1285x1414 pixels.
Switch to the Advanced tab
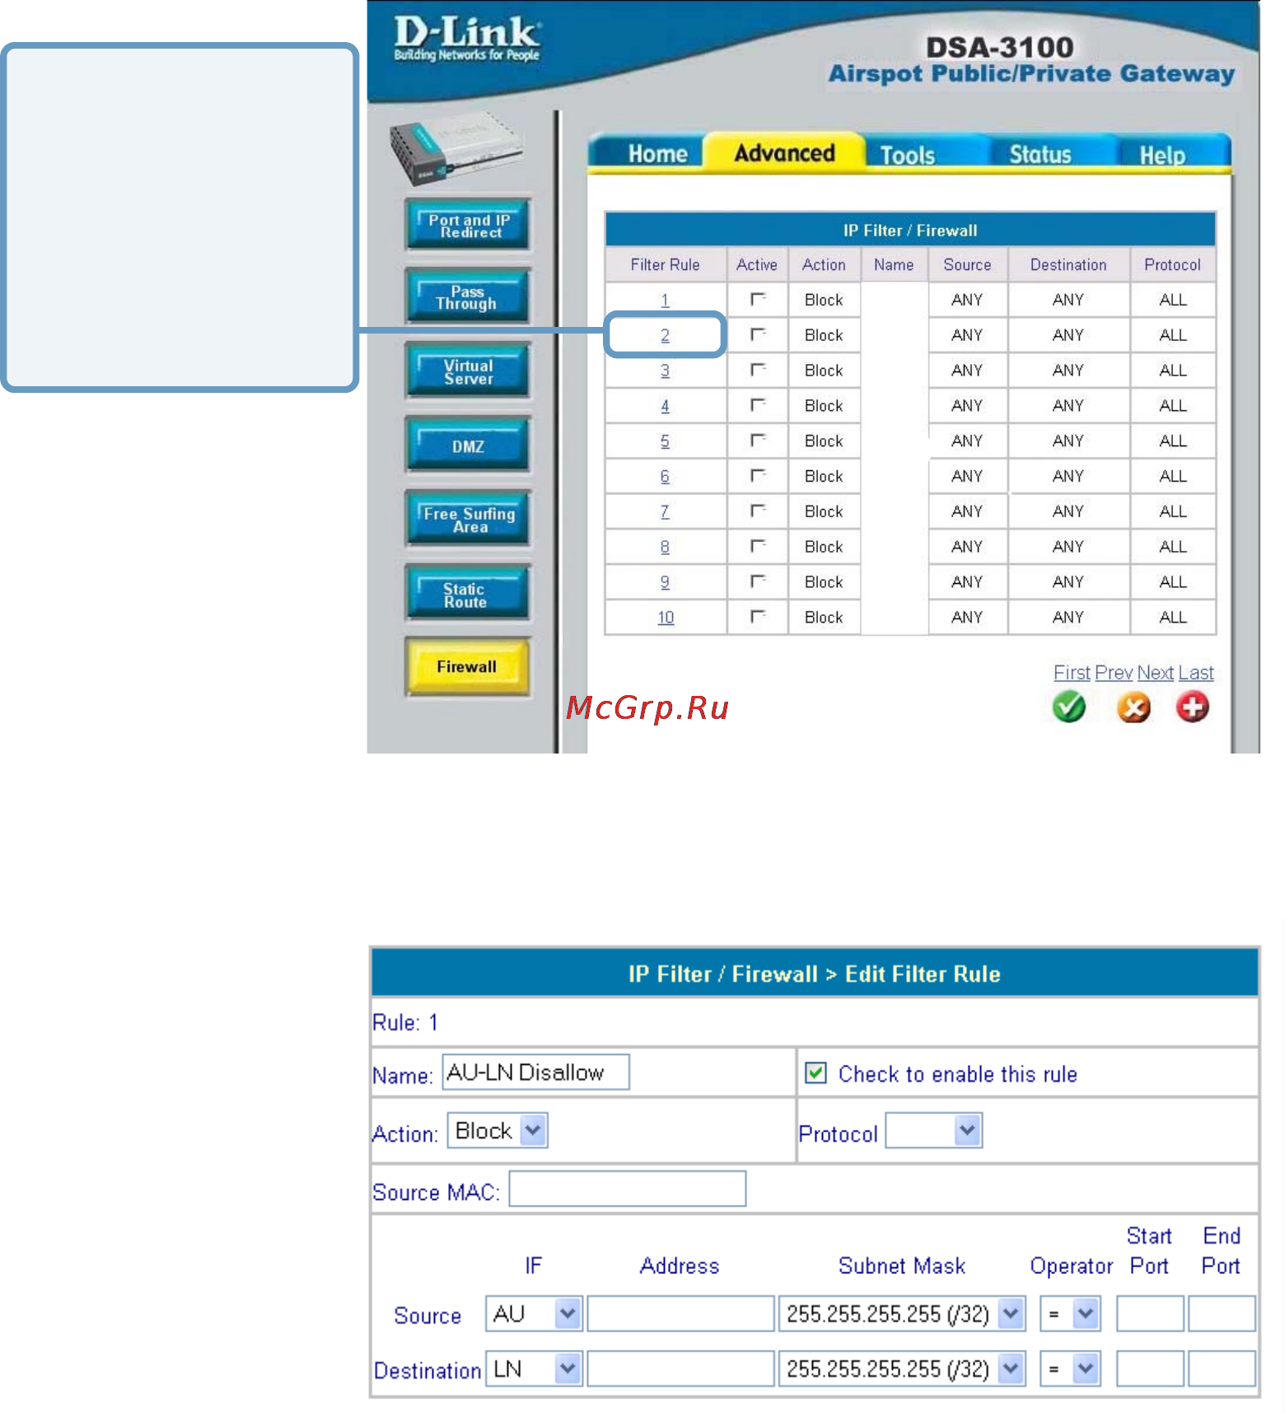784,153
